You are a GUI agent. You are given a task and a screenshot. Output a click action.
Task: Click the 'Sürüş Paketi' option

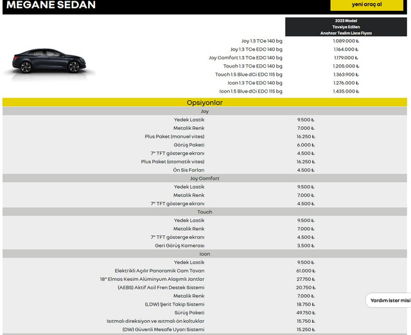point(189,312)
